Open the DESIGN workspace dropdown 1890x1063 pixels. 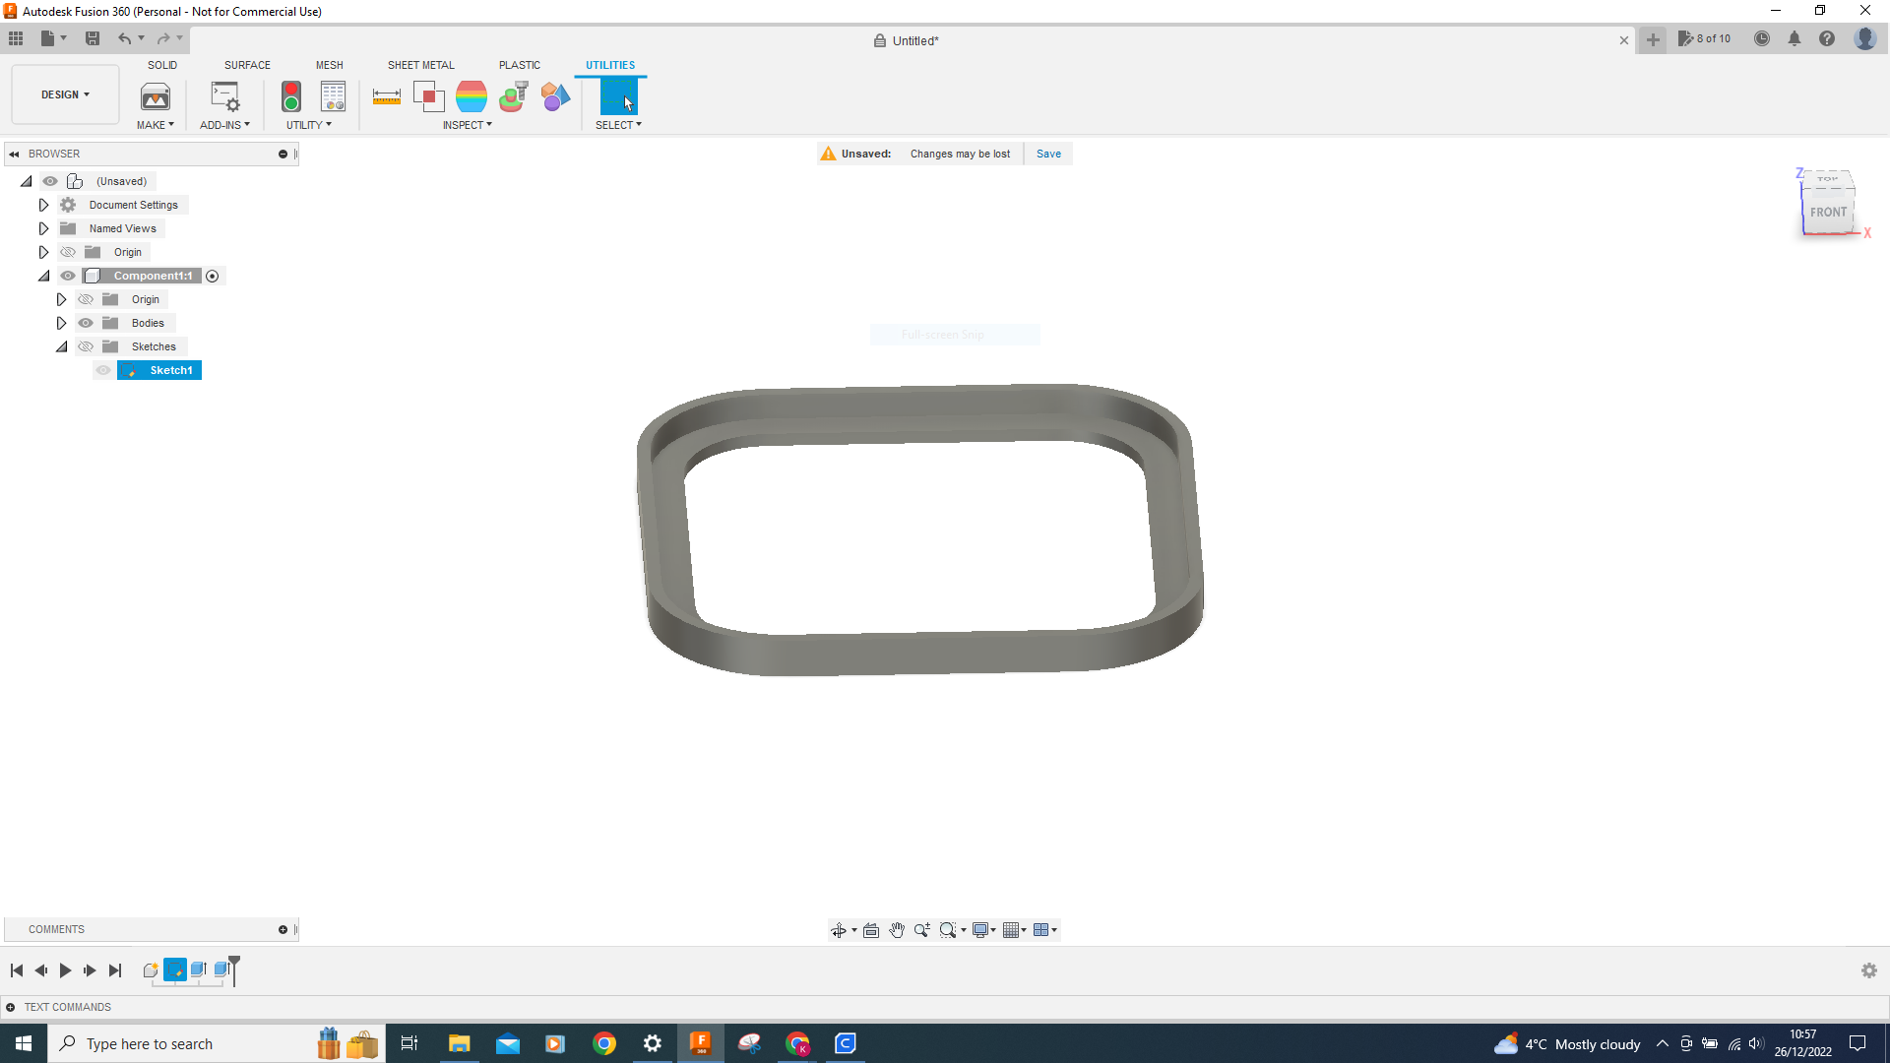coord(65,94)
